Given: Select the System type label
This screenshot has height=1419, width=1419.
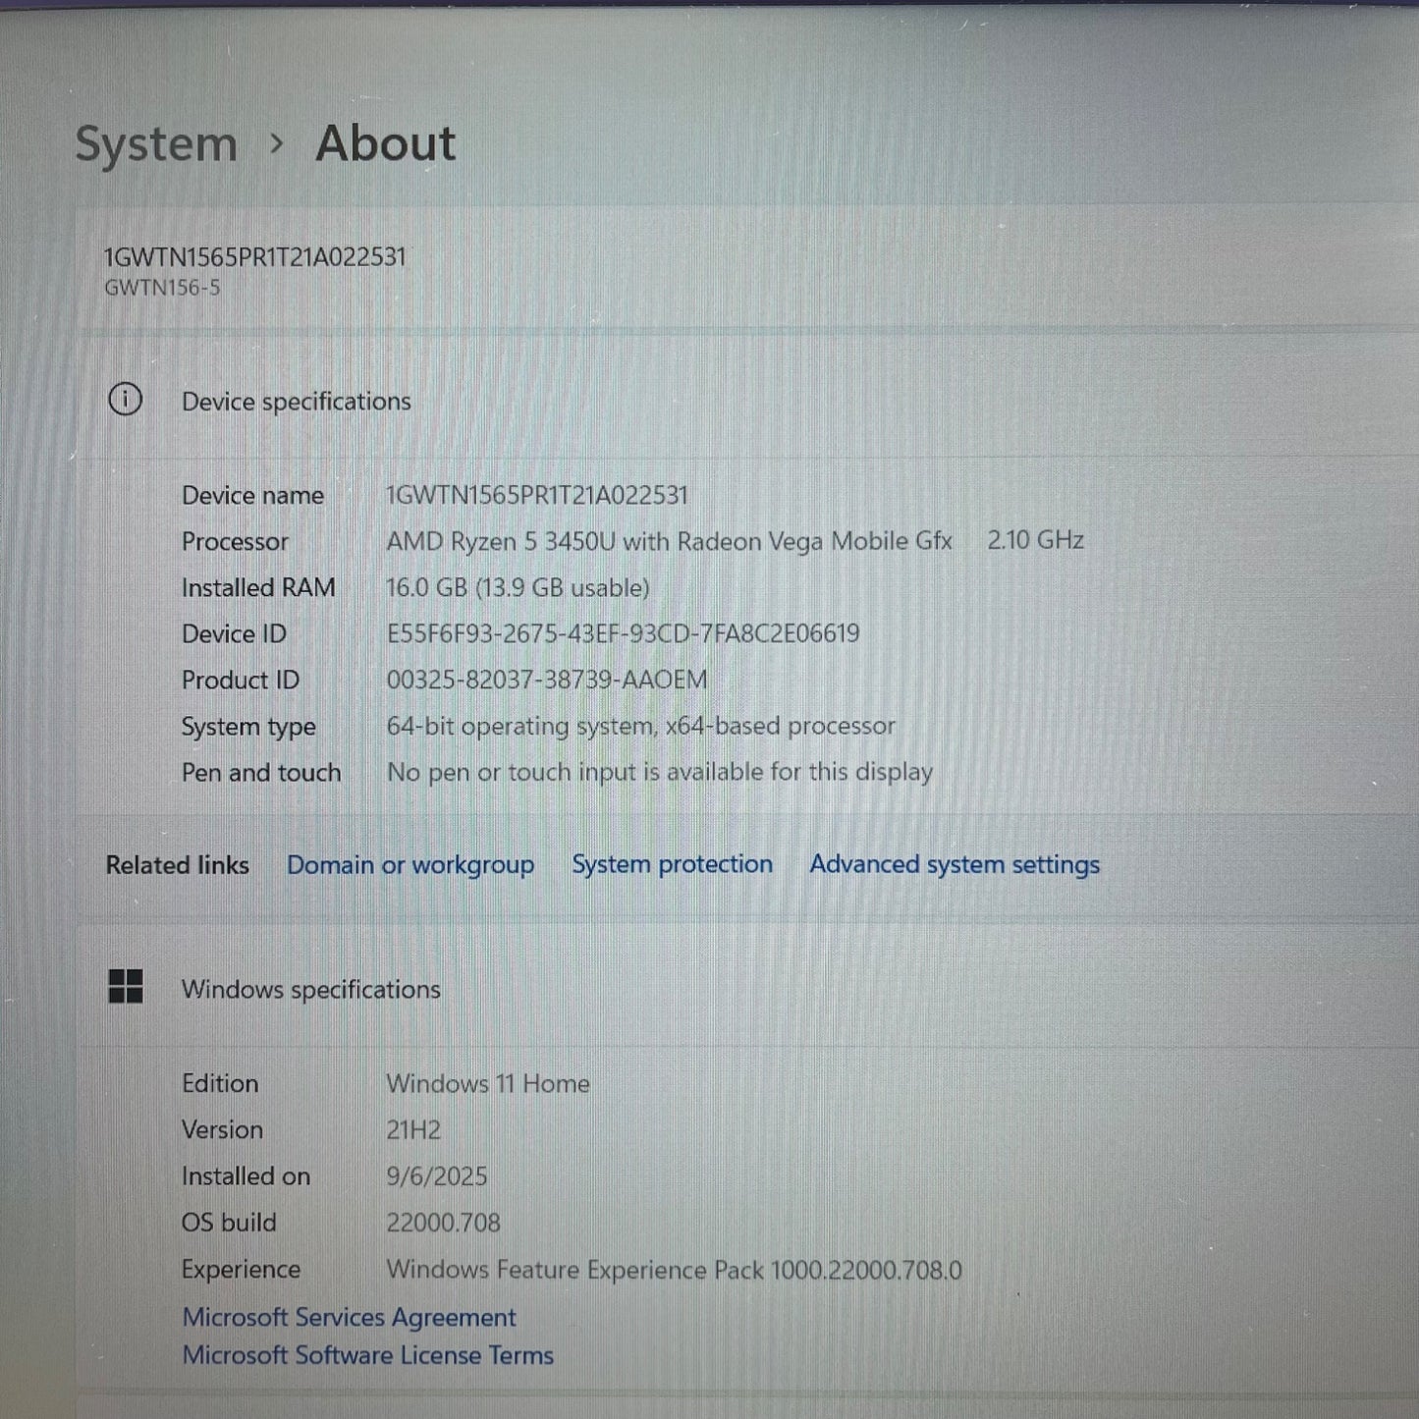Looking at the screenshot, I should click(x=248, y=727).
